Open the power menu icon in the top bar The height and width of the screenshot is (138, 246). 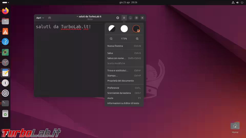242,3
